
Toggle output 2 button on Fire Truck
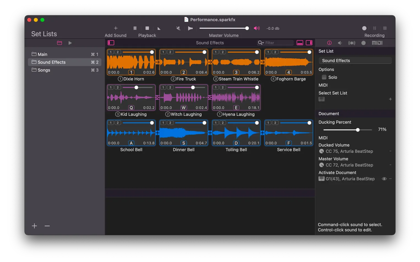point(170,52)
